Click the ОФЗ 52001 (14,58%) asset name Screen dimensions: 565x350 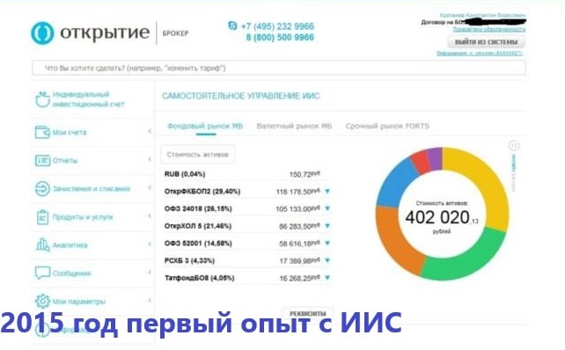(198, 243)
